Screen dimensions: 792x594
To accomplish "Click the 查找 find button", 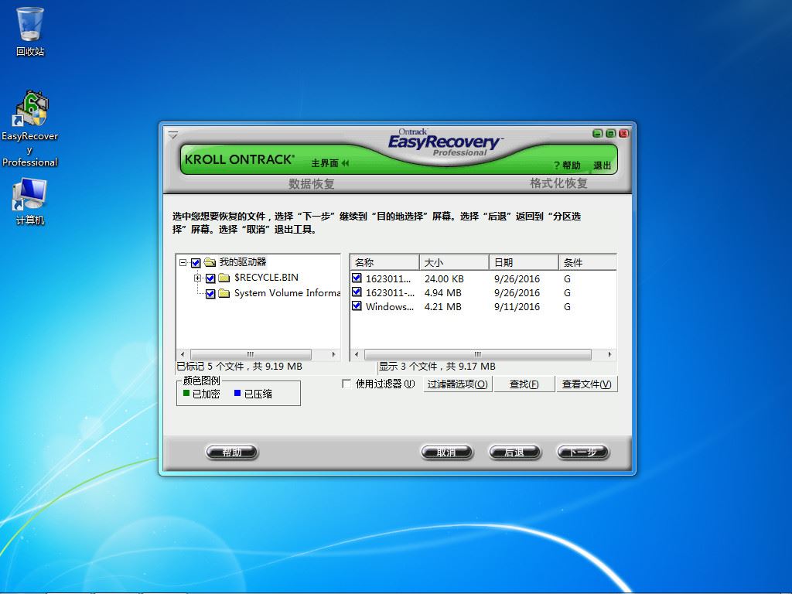I will (524, 384).
